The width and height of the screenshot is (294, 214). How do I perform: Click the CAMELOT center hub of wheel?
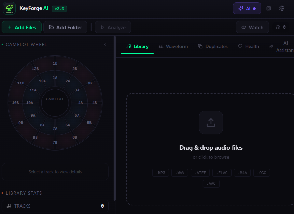pyautogui.click(x=55, y=103)
